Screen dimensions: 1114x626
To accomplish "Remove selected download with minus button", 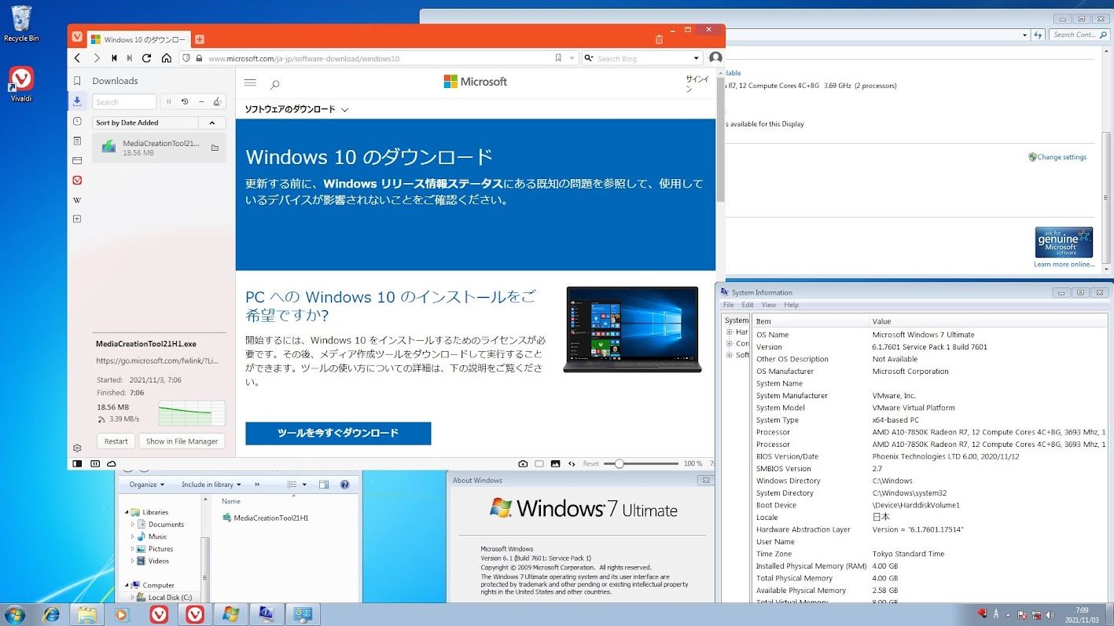I will (201, 101).
